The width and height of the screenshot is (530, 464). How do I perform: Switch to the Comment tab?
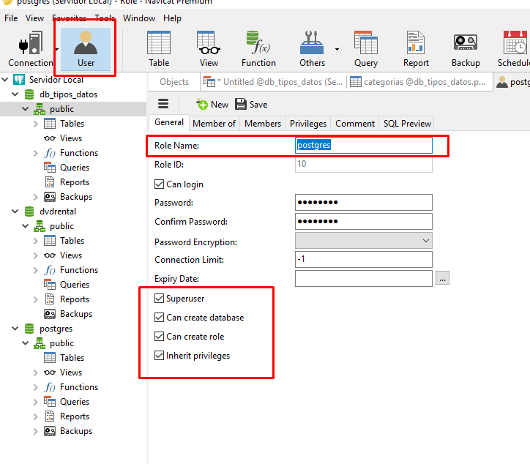click(x=355, y=124)
